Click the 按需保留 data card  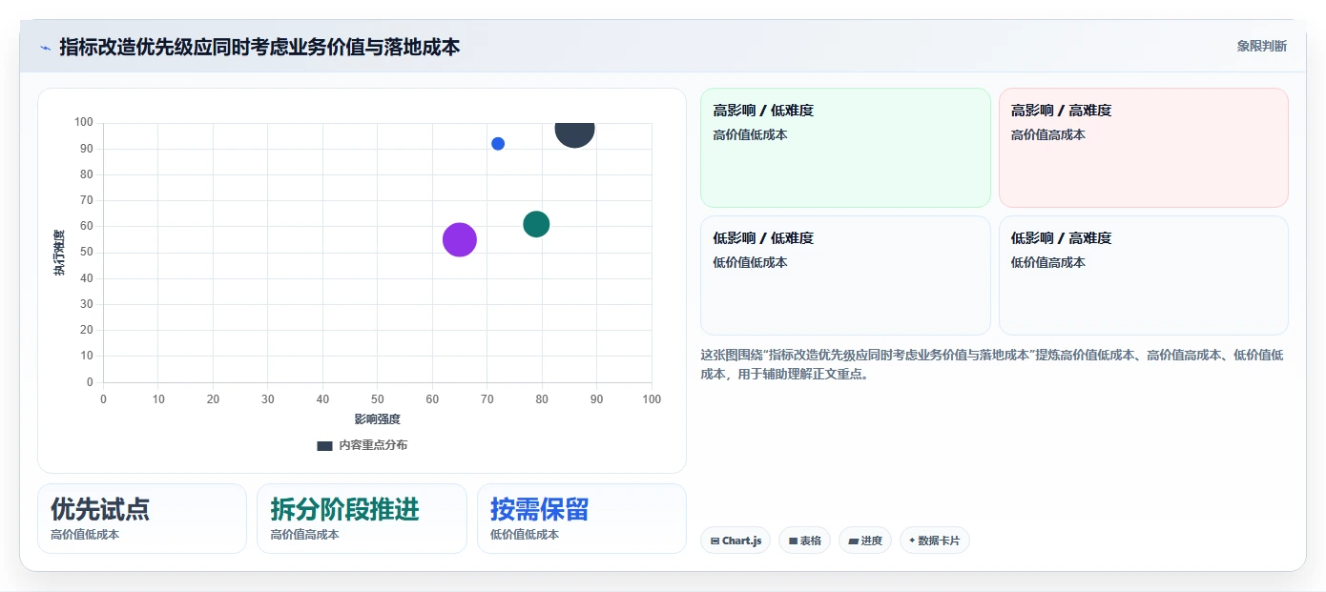(582, 519)
